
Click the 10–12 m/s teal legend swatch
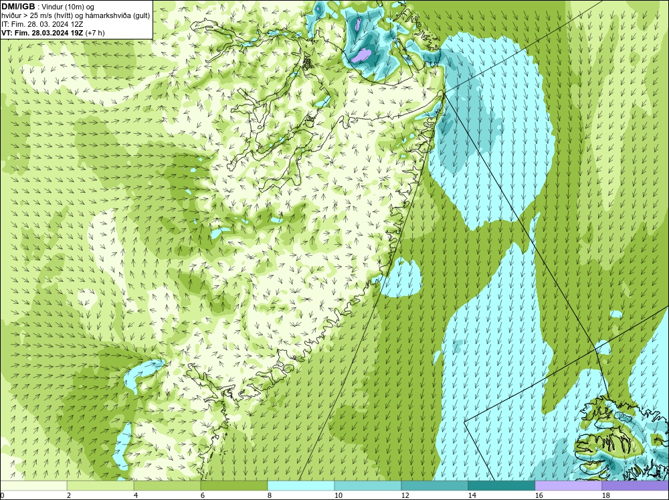(x=368, y=485)
